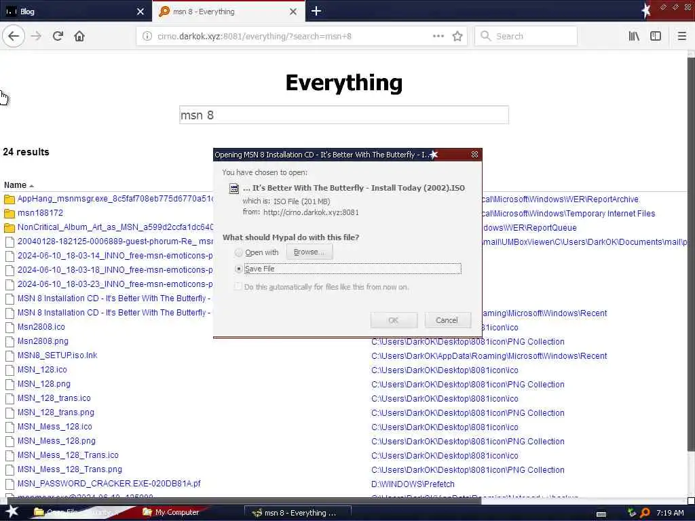Open the MSN_Mess_128_Trans.png link
The width and height of the screenshot is (695, 521).
tap(70, 469)
